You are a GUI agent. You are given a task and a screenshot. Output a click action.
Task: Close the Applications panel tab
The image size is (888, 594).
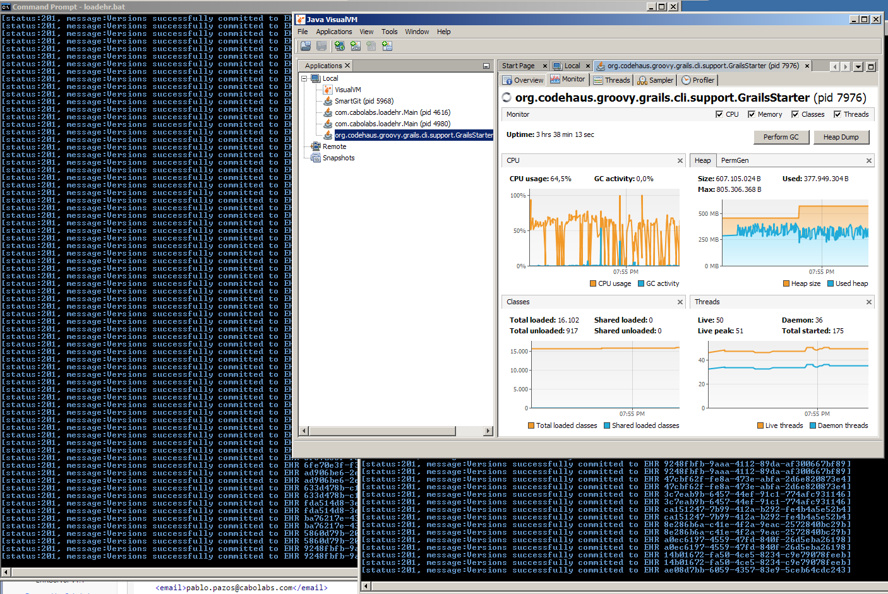[347, 66]
